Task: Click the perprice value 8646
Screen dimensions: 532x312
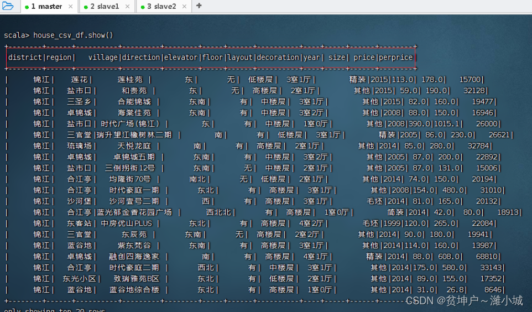Action: 493,289
